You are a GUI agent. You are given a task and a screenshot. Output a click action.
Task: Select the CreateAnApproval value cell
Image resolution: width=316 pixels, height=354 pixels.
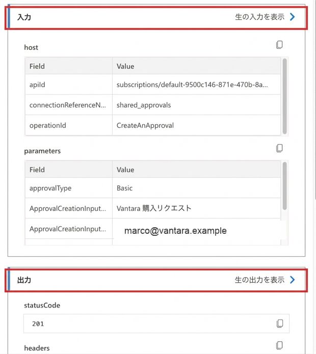click(x=196, y=125)
